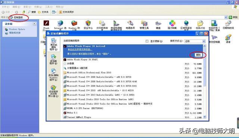Select Visual Studio 2010 Tools language pack row
This screenshot has height=138, width=239.
[x=133, y=104]
